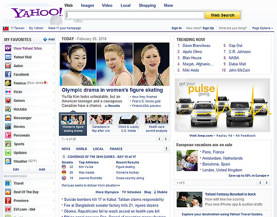
Task: Show previous European vacations slide
Action: [x=260, y=182]
